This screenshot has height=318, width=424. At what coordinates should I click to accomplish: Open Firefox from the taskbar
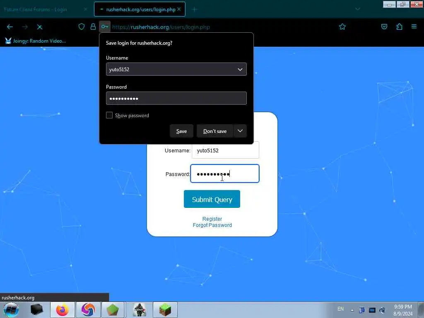click(63, 310)
